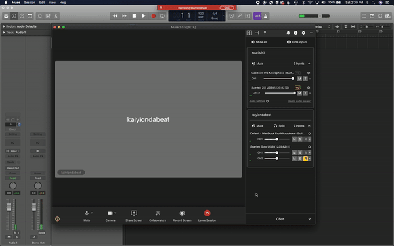Viewport: 394px width, 246px height.
Task: Start playback with the Play button
Action: 144,16
